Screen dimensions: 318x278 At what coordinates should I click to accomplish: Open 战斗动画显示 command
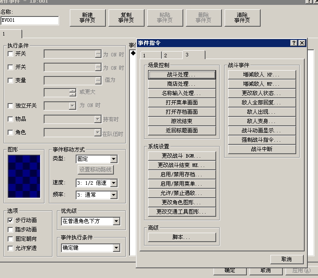click(x=262, y=131)
